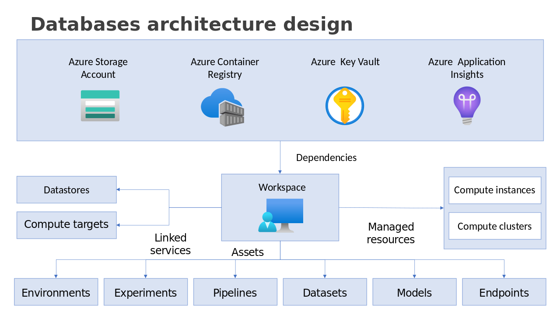
Task: Select the Compute instances box
Action: pyautogui.click(x=495, y=190)
